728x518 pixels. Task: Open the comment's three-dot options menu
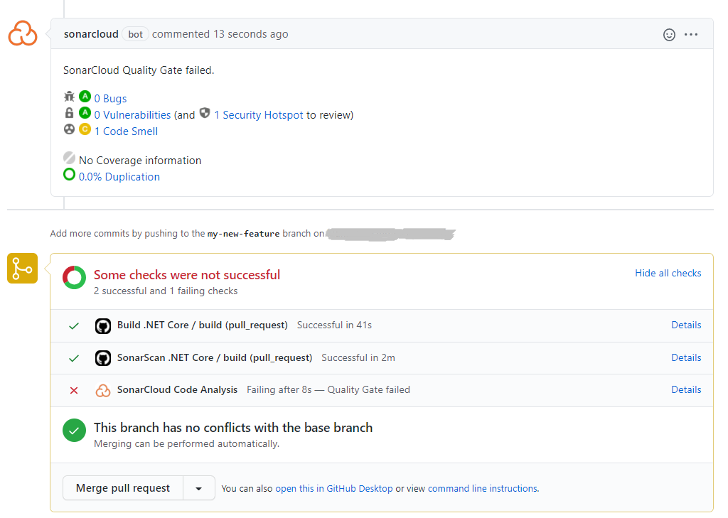pos(691,34)
